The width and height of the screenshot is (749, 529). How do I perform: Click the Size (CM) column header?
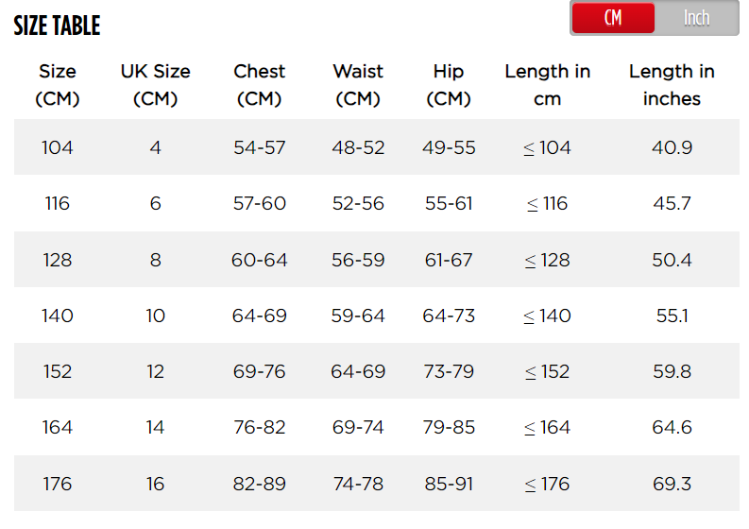coord(58,85)
